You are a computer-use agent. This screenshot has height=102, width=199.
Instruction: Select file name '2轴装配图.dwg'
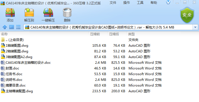click(x=17, y=51)
